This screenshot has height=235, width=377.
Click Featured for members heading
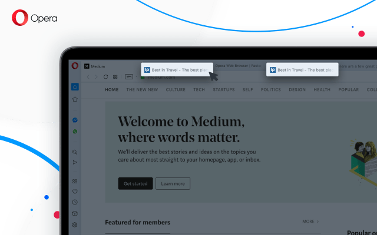137,223
